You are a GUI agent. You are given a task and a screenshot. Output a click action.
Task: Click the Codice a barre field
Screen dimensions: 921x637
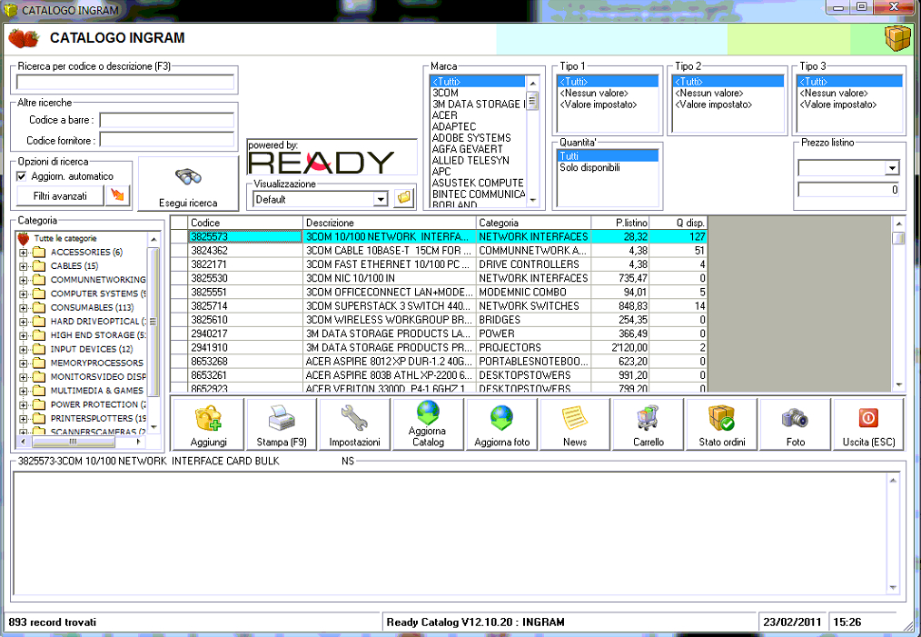[x=167, y=120]
